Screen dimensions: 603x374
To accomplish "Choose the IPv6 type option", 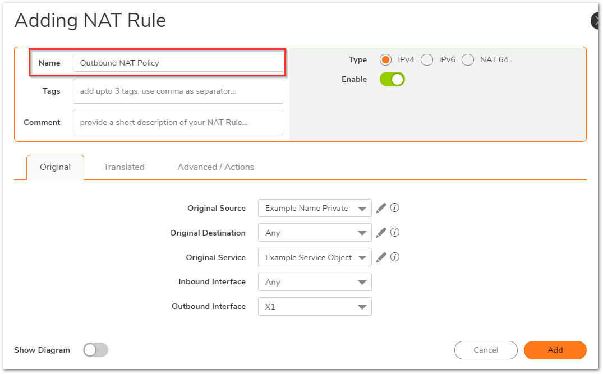I will pyautogui.click(x=427, y=59).
